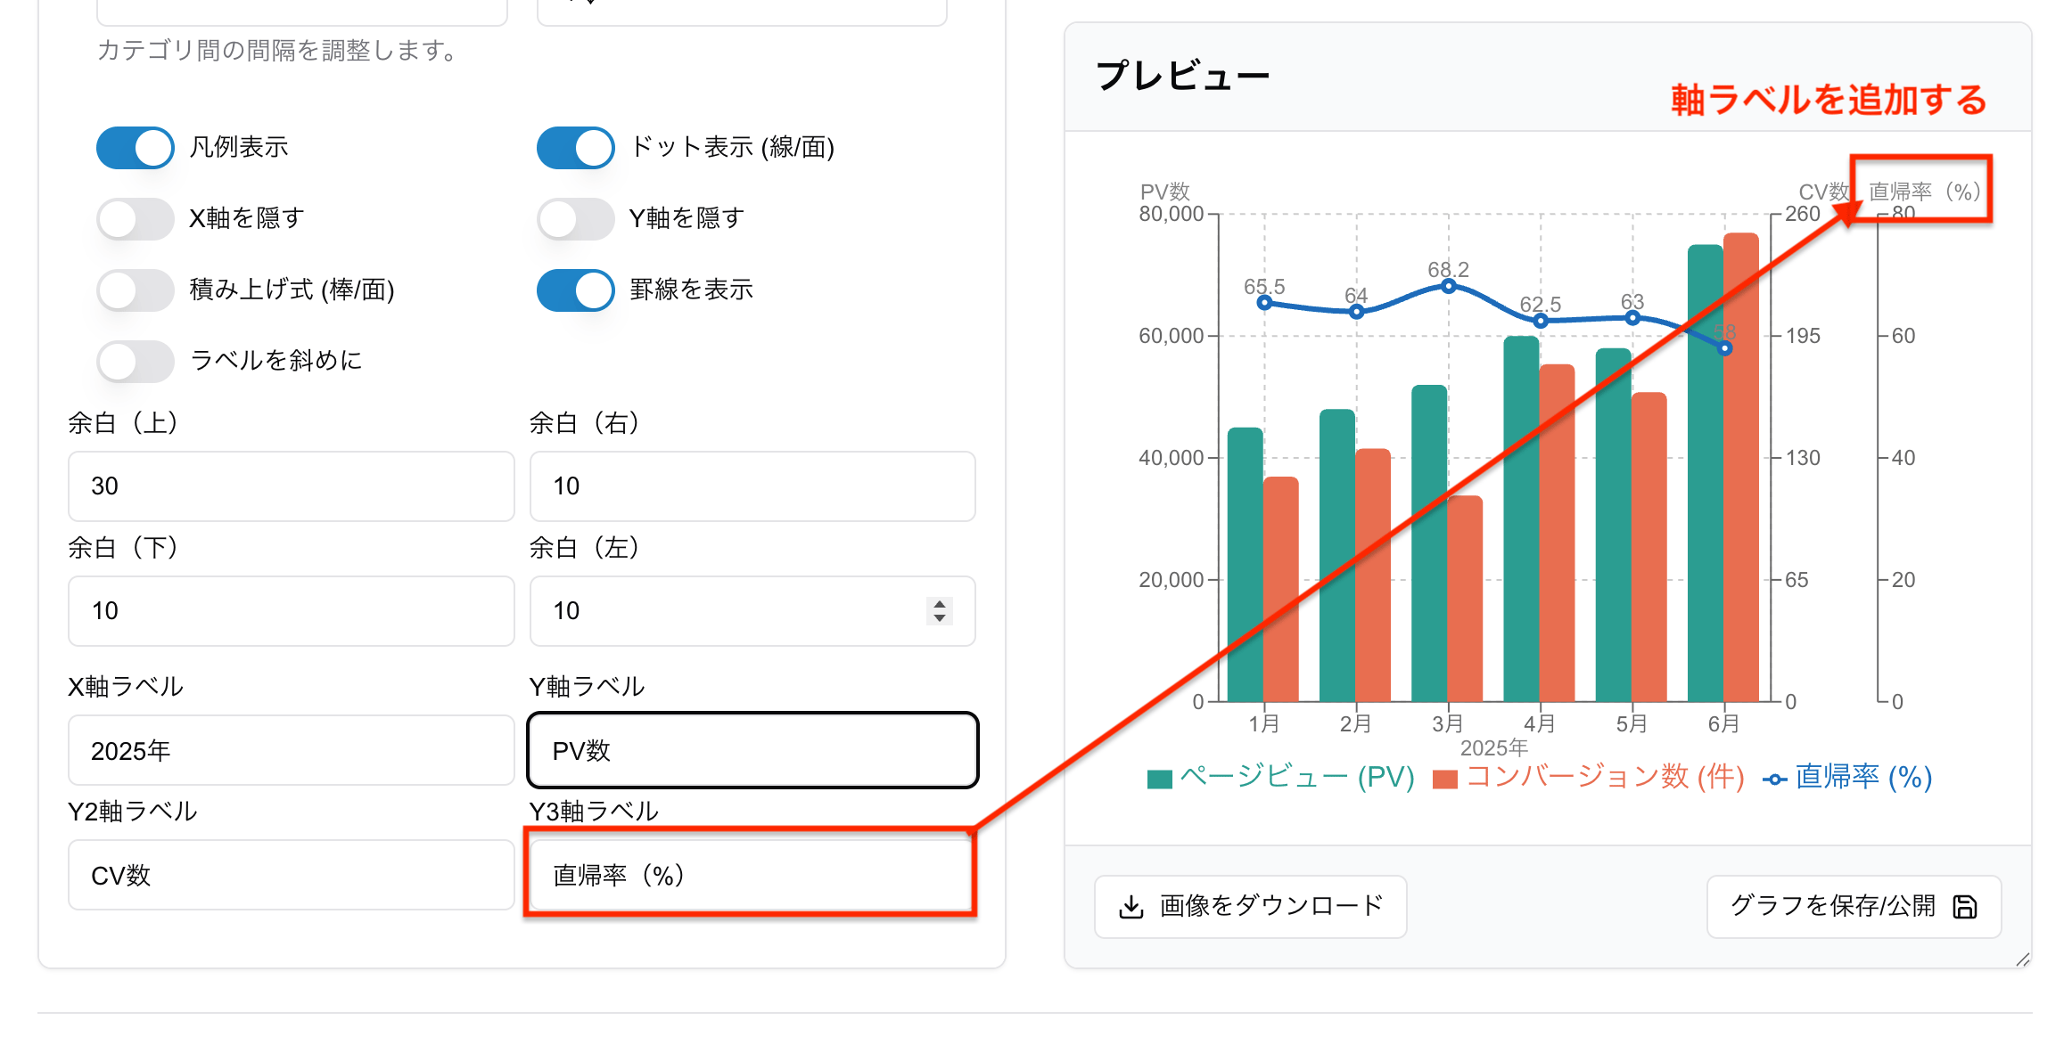This screenshot has height=1053, width=2072.
Task: Click the X軸ラベル field containing 2025年
Action: pyautogui.click(x=290, y=750)
